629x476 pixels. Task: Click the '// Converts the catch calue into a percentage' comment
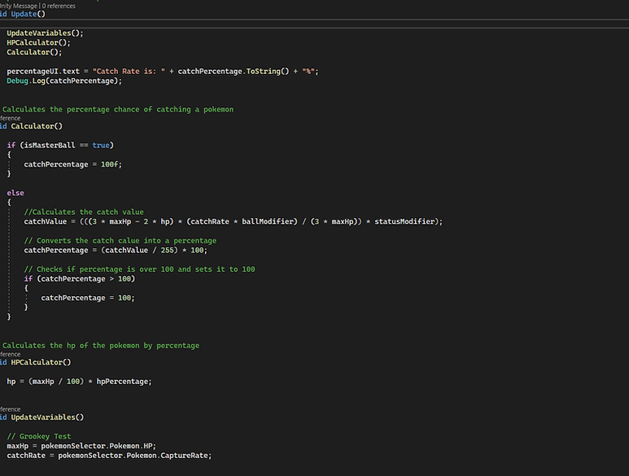tap(120, 241)
